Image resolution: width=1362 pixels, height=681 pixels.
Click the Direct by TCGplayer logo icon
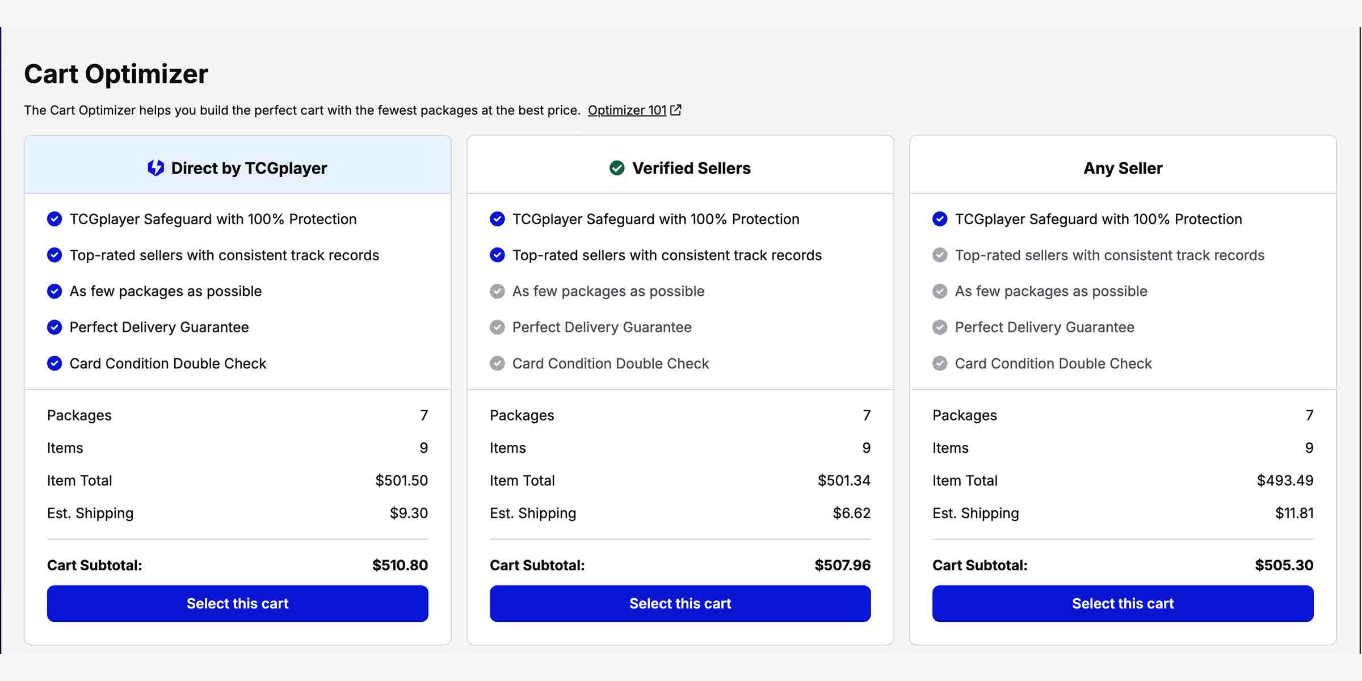point(155,168)
